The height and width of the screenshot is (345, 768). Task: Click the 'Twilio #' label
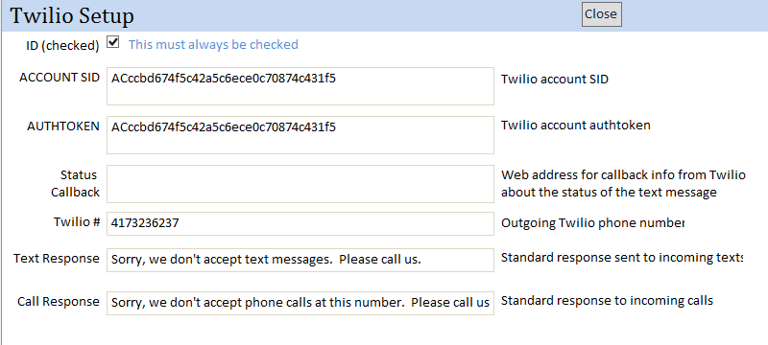tap(77, 222)
